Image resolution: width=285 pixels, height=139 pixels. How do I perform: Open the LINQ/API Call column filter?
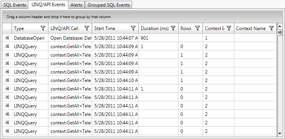point(87,28)
